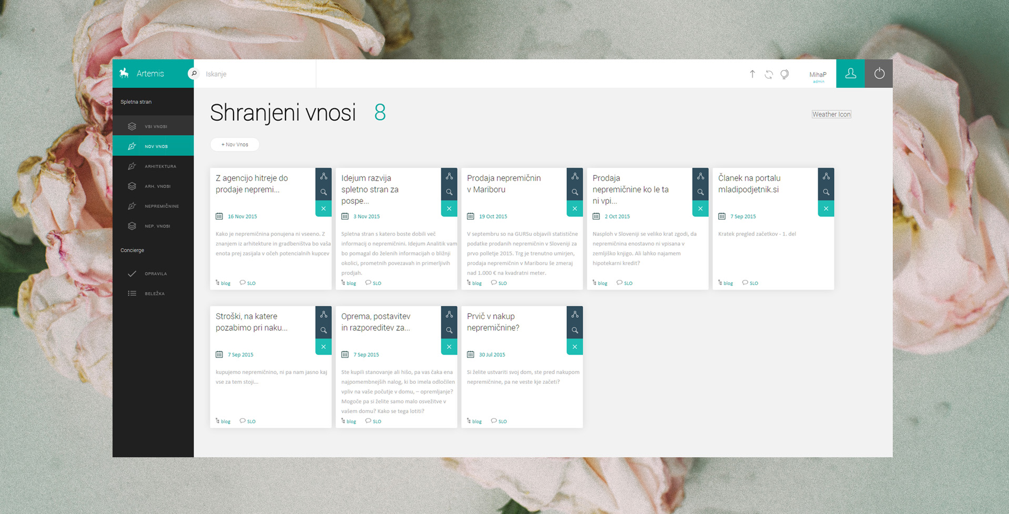
Task: Click the refresh arrows icon in header
Action: pyautogui.click(x=769, y=75)
